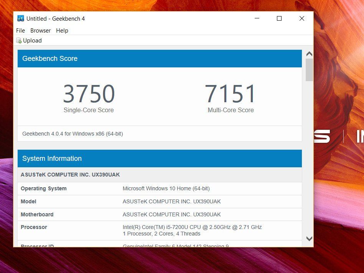This screenshot has height=273, width=364.
Task: Click the Geekbench app icon in title bar
Action: 21,18
